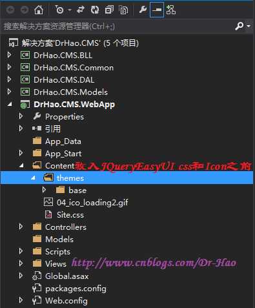
Task: Expand the Controllers folder
Action: coord(21,227)
